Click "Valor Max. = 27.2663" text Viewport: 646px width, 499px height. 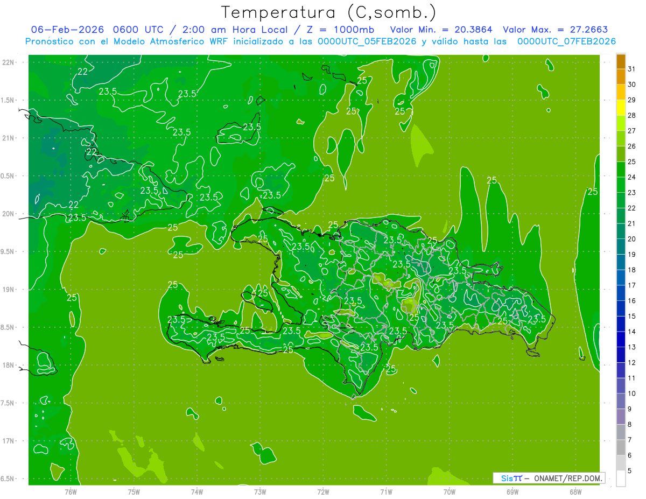[556, 30]
